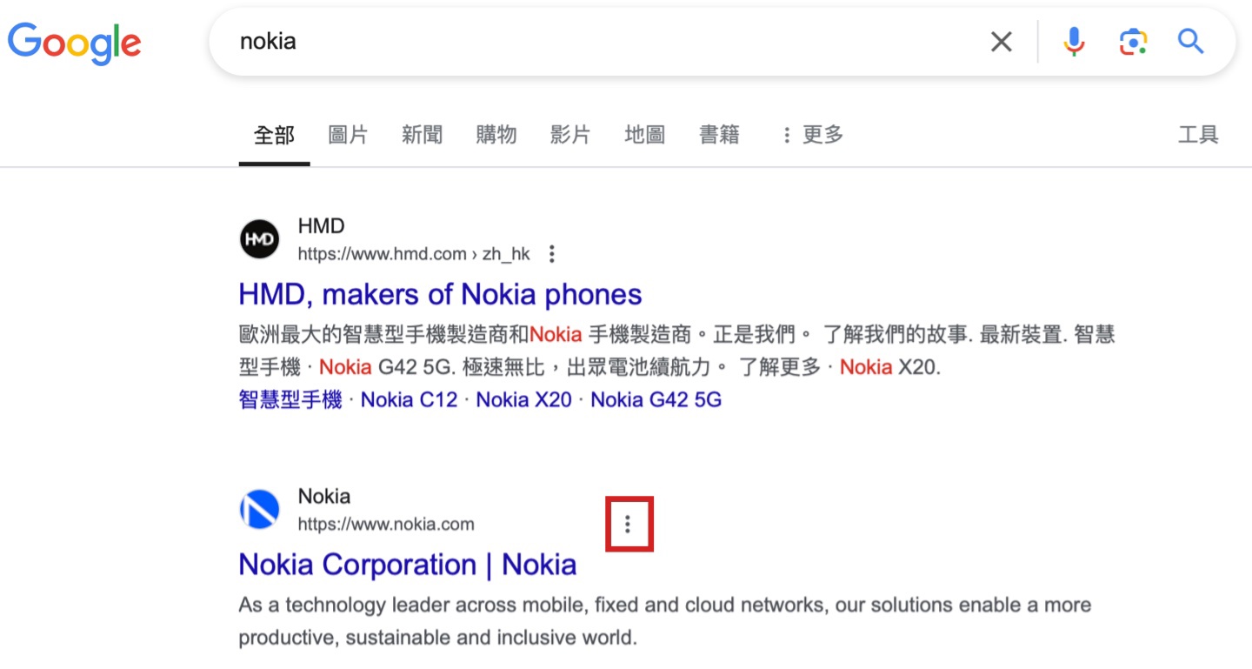Start voice search with microphone icon

1075,42
